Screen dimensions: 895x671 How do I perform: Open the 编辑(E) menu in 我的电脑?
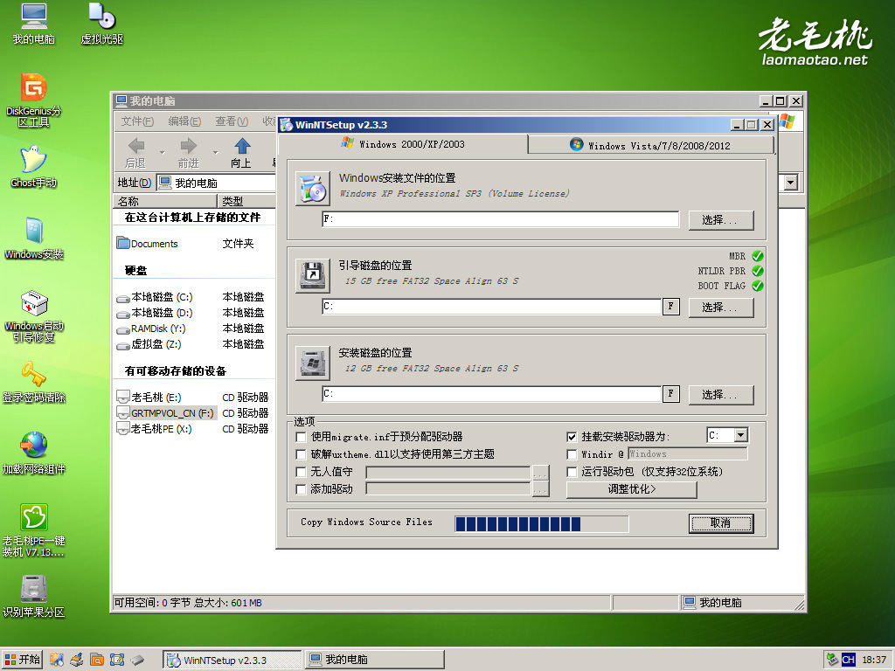184,121
